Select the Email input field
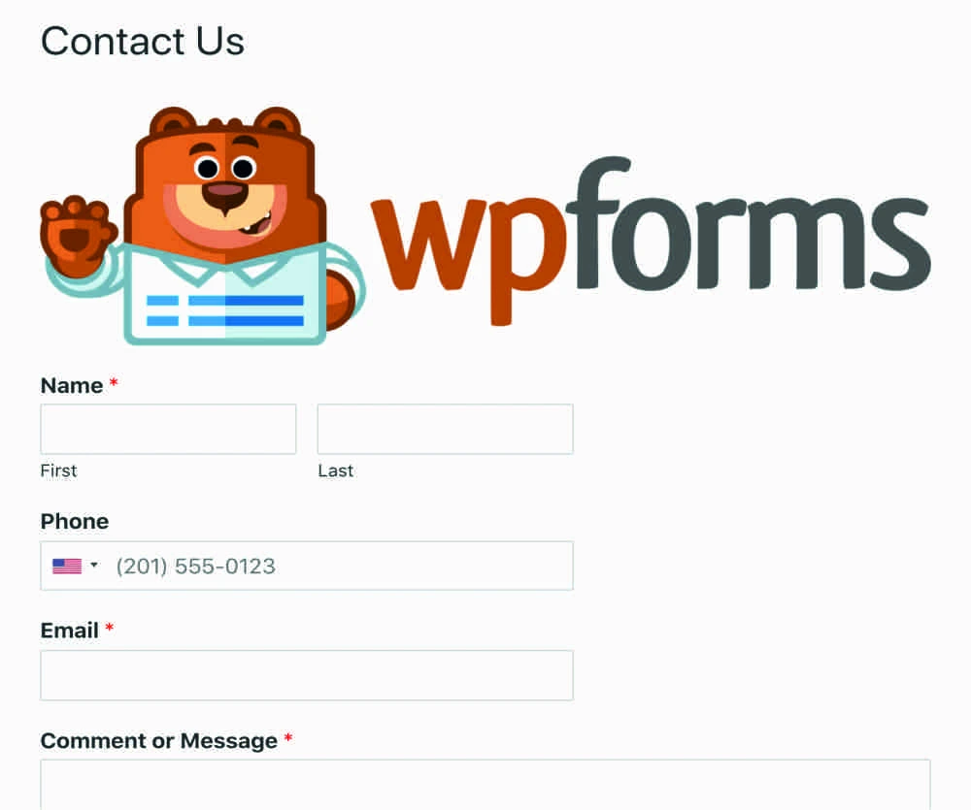Screen dimensions: 971x810 (307, 675)
